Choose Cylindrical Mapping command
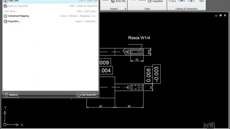The height and width of the screenshot is (129, 230). pyautogui.click(x=50, y=16)
